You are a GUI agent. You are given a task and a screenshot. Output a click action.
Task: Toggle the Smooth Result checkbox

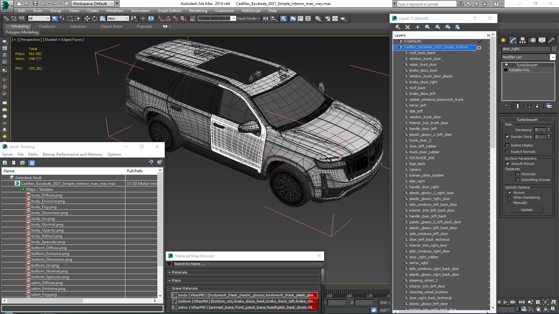click(x=507, y=163)
